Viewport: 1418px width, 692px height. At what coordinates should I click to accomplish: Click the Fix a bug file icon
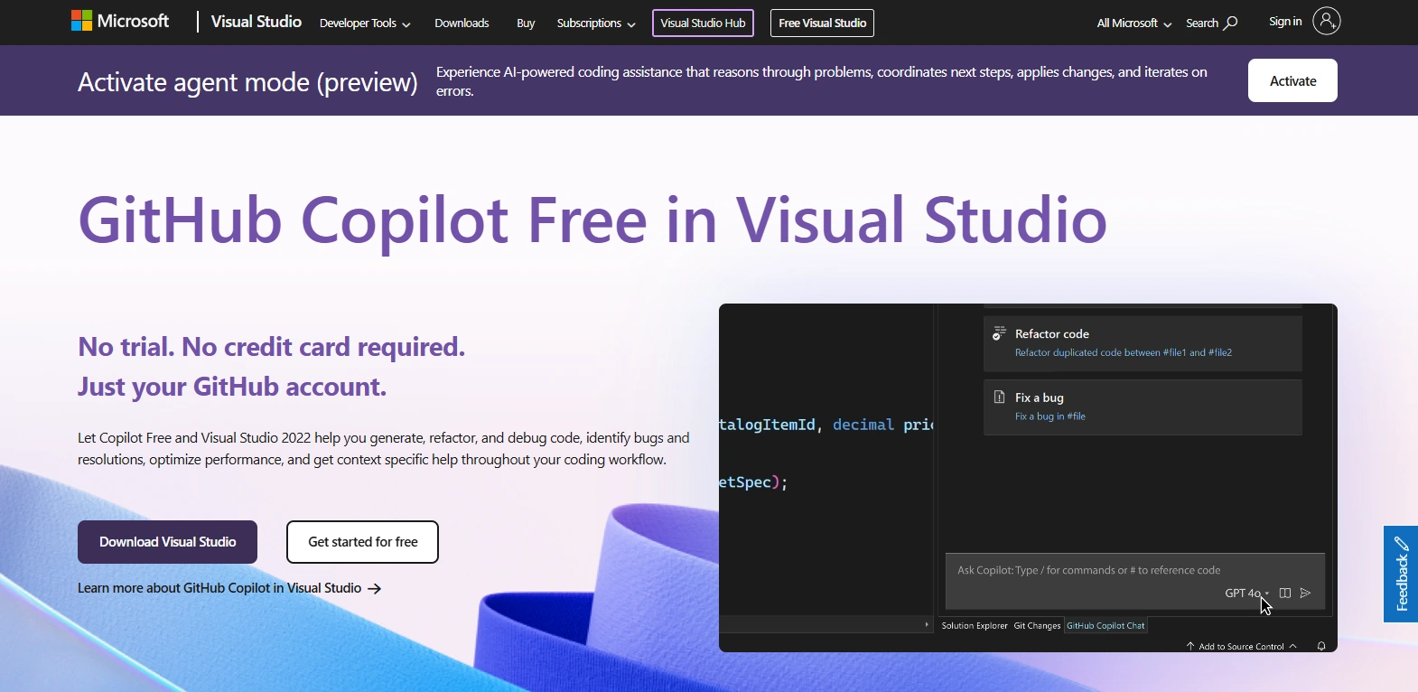coord(999,397)
